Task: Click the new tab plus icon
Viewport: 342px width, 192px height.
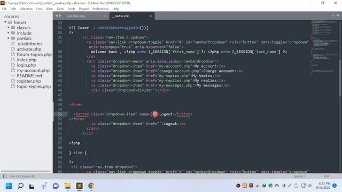Action: [333, 15]
